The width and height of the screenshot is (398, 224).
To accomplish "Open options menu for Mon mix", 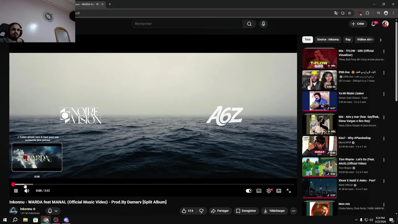I will point(384,204).
